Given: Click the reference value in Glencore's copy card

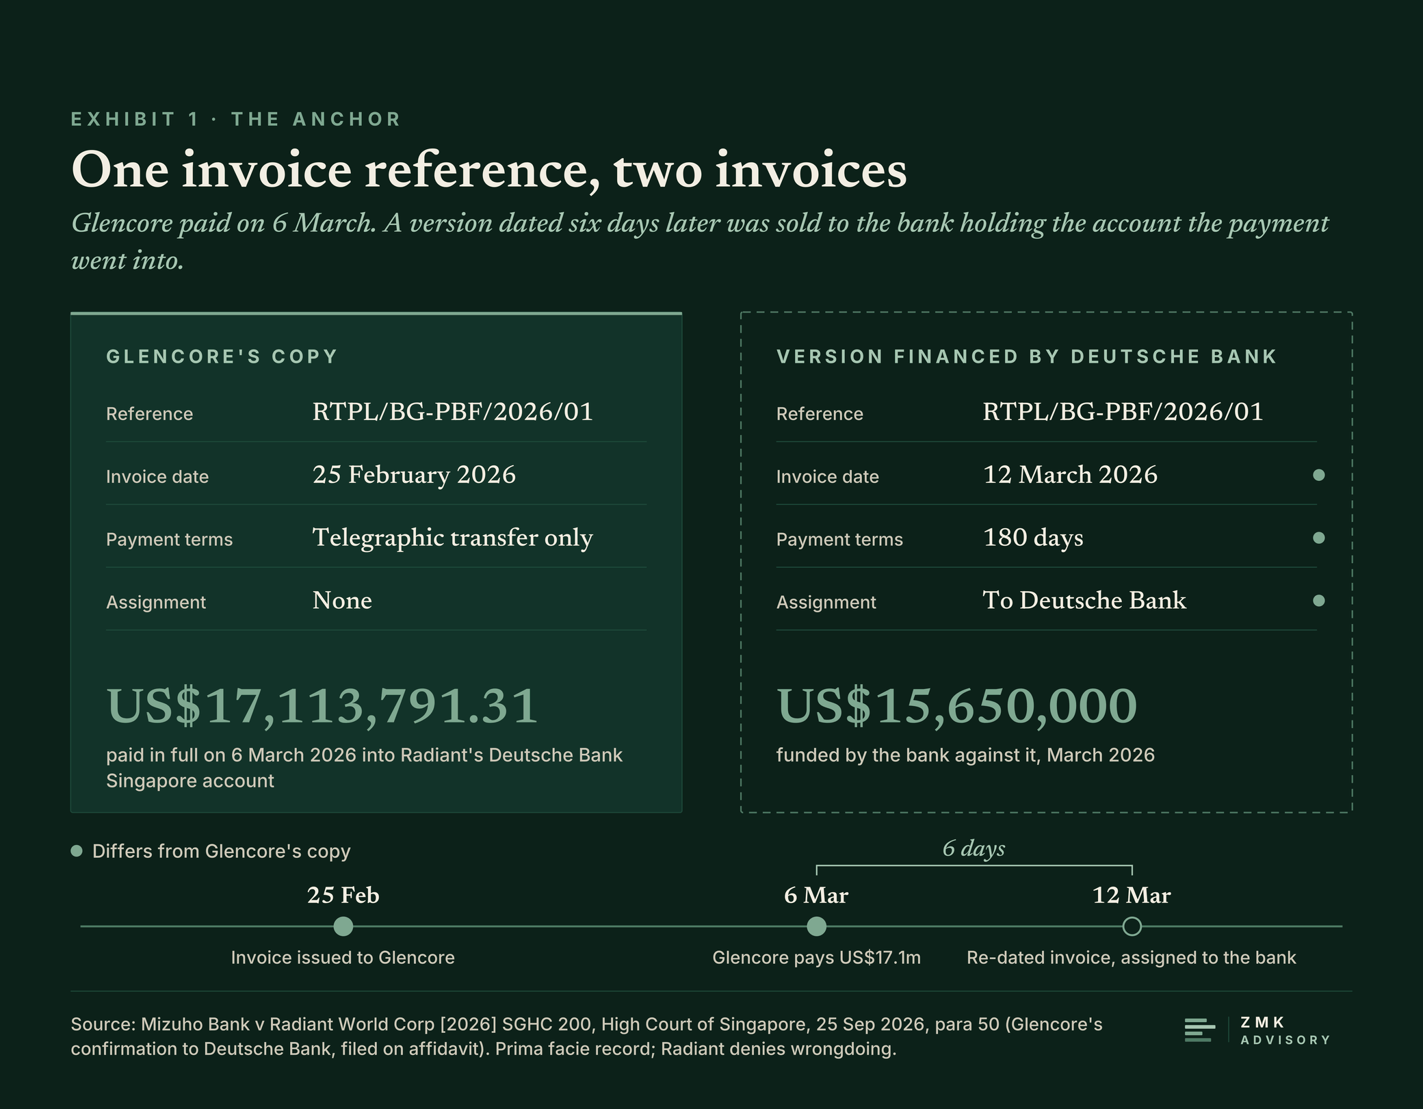Looking at the screenshot, I should [x=453, y=412].
